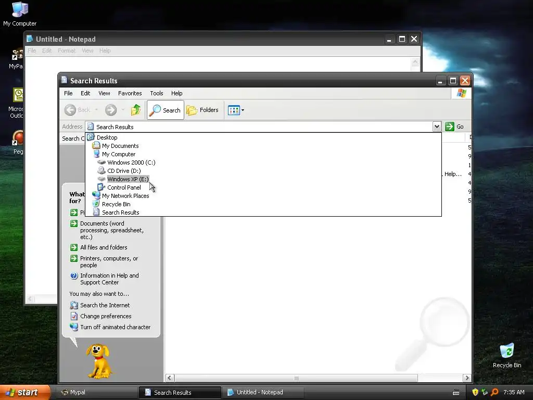The width and height of the screenshot is (533, 400).
Task: Open Help menu in Notepad window
Action: tap(105, 51)
